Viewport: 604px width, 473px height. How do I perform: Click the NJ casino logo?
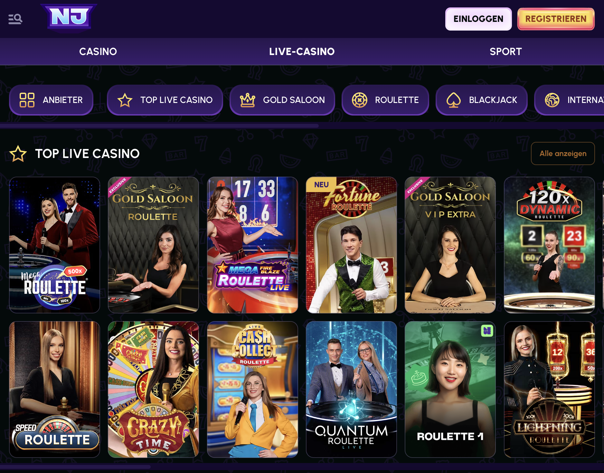pos(69,17)
